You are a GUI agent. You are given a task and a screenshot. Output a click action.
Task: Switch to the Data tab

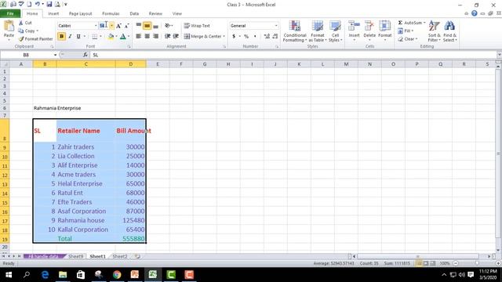click(134, 14)
